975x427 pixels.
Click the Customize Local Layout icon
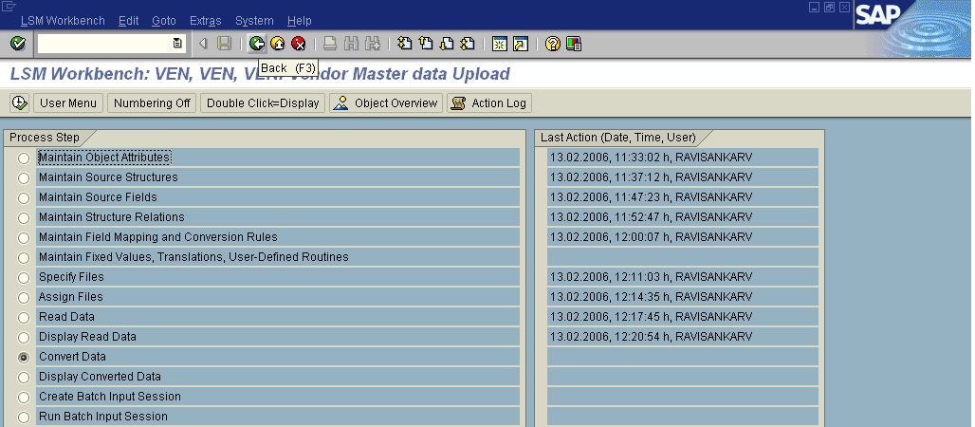pos(574,44)
